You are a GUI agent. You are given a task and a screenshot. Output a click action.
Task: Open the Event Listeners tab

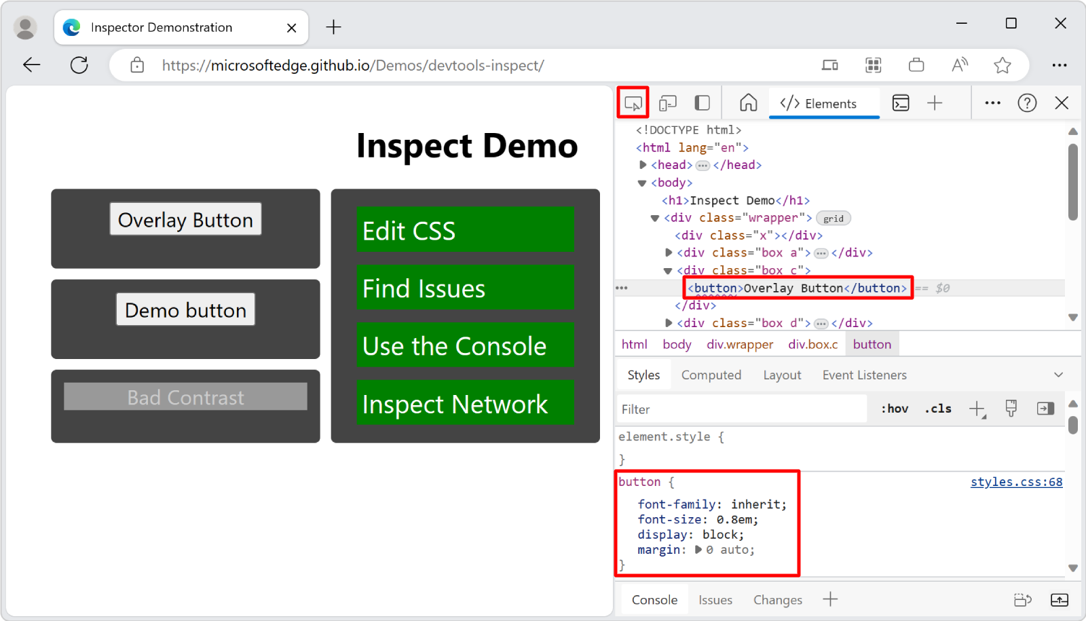click(863, 375)
